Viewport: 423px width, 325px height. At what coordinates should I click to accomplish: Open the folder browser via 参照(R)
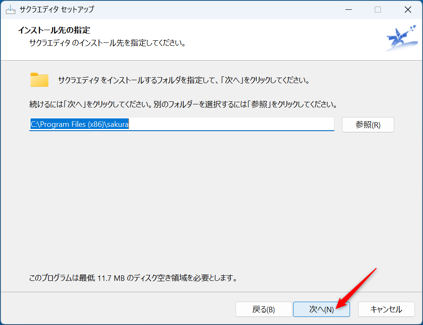(368, 125)
